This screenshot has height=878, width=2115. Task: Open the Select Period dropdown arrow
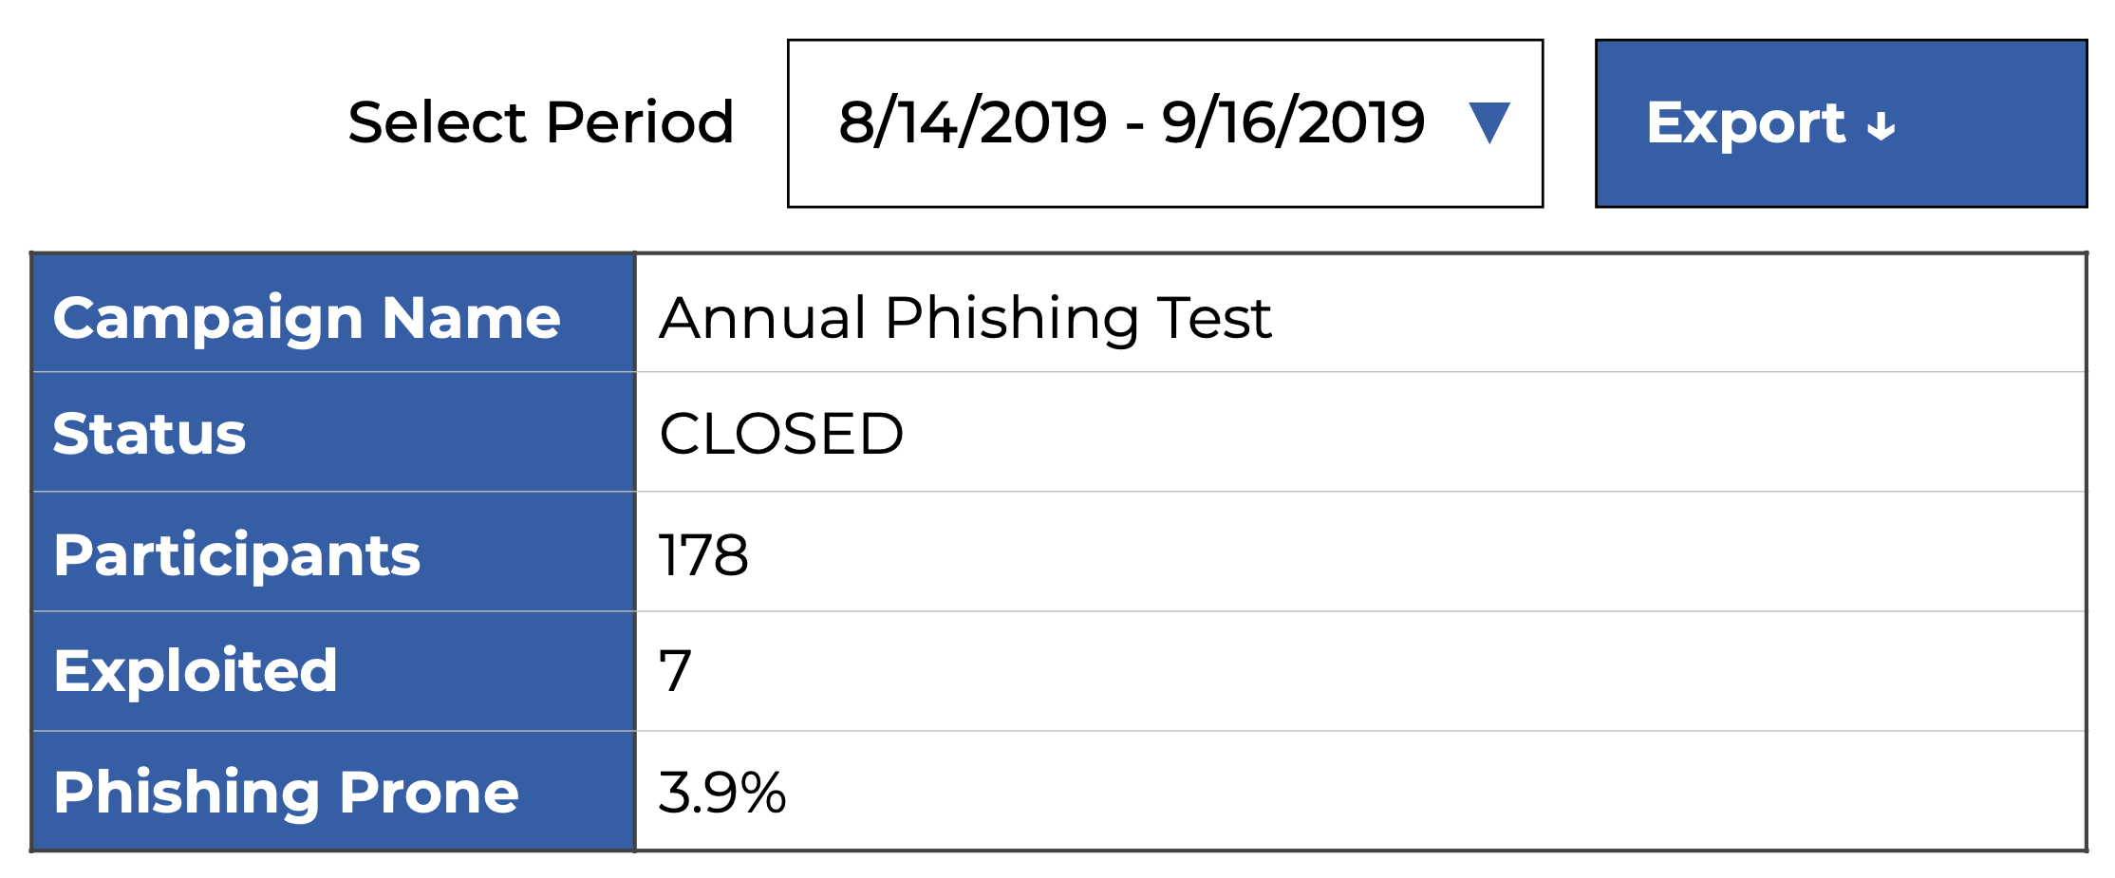1488,123
